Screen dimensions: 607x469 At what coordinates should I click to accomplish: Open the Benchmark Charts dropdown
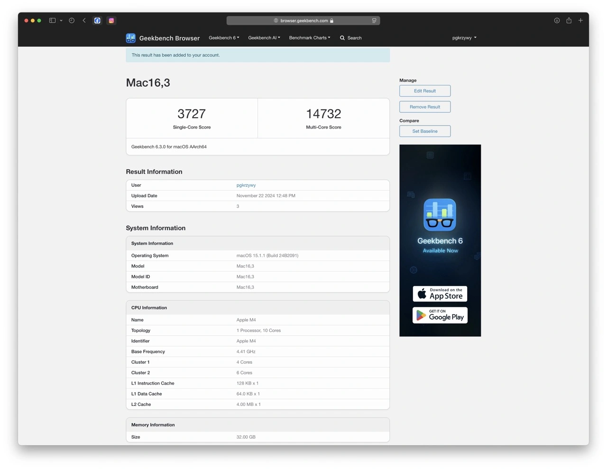310,38
